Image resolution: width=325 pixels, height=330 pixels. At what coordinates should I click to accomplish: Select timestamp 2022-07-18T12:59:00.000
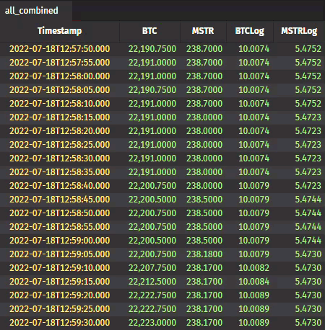click(60, 241)
